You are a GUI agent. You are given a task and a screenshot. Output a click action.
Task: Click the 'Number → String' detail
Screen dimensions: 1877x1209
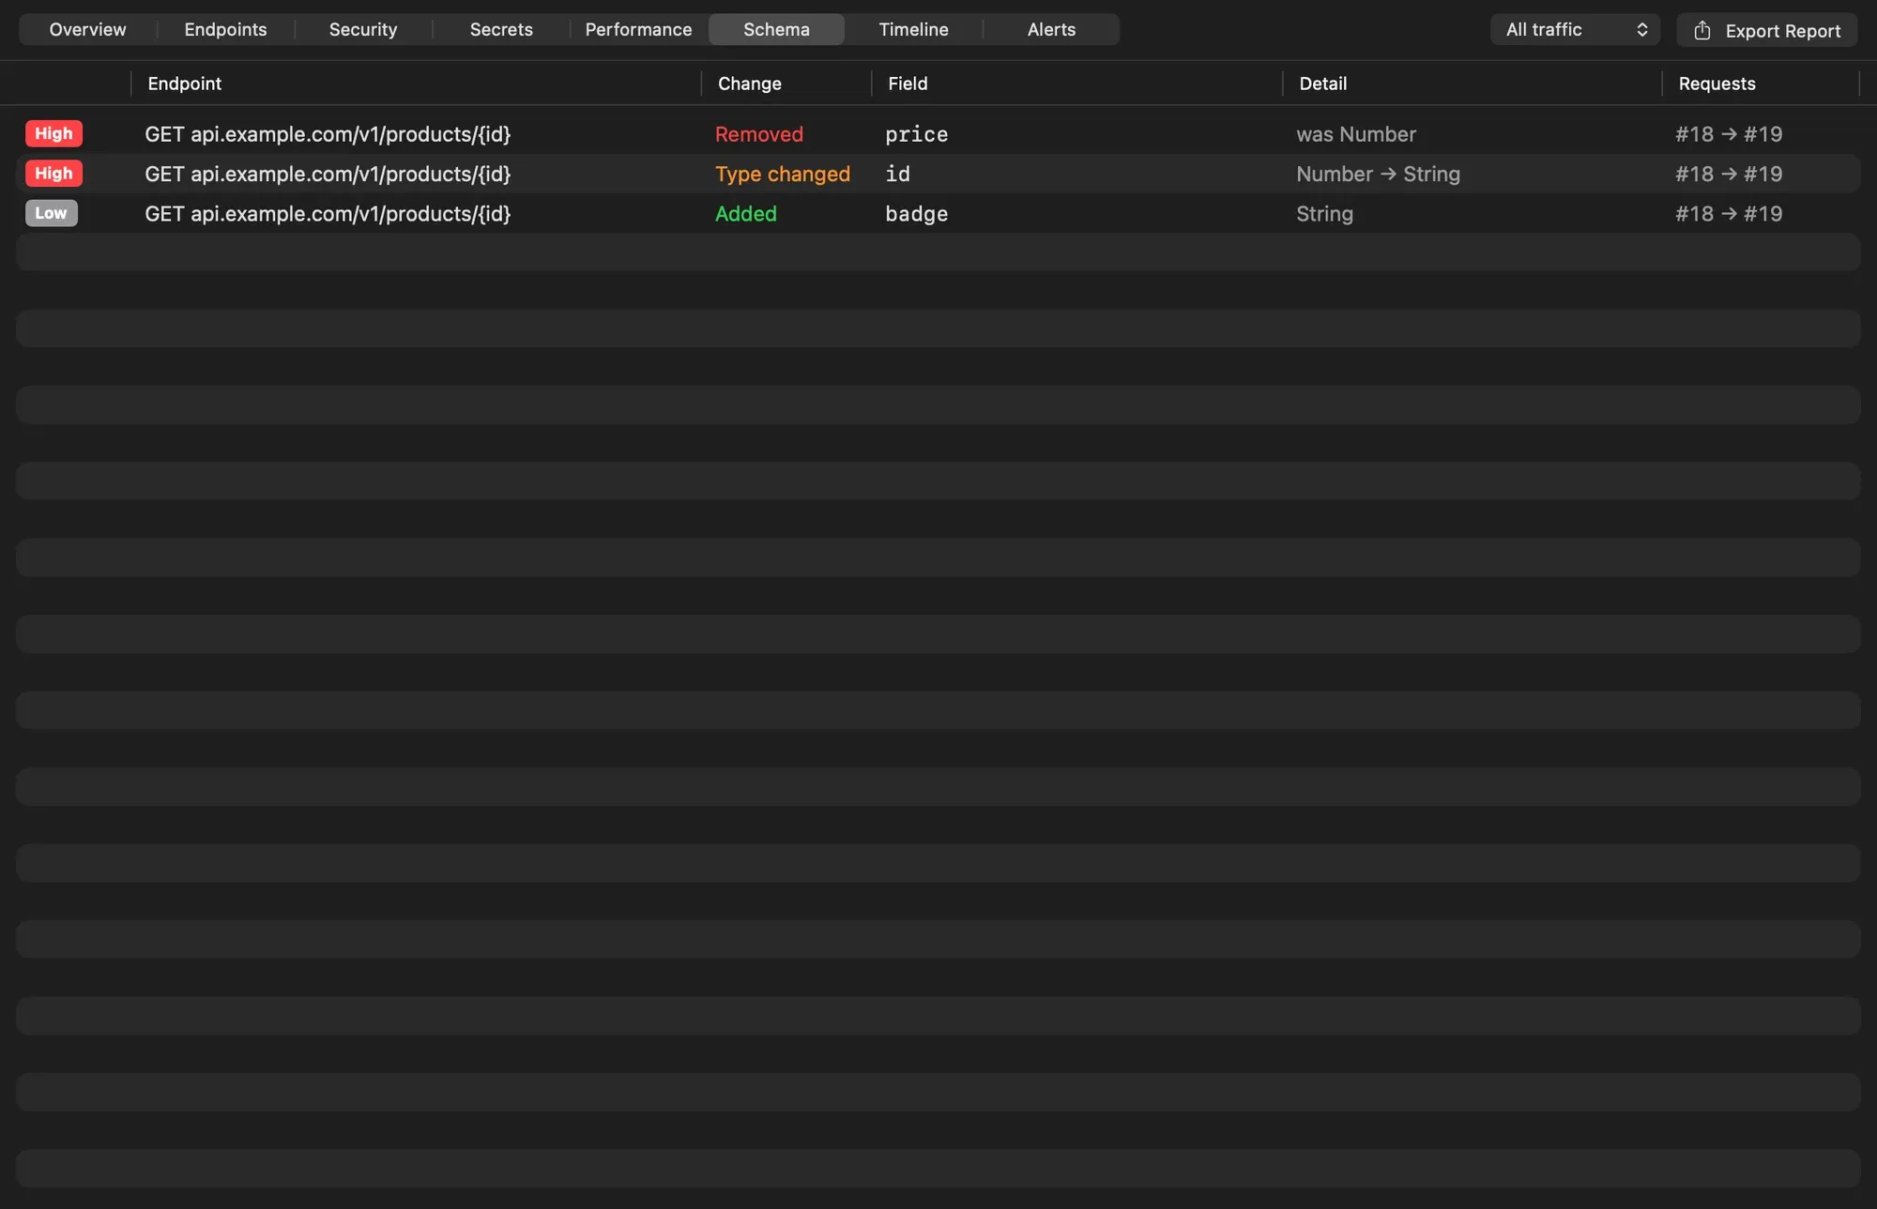tap(1378, 174)
